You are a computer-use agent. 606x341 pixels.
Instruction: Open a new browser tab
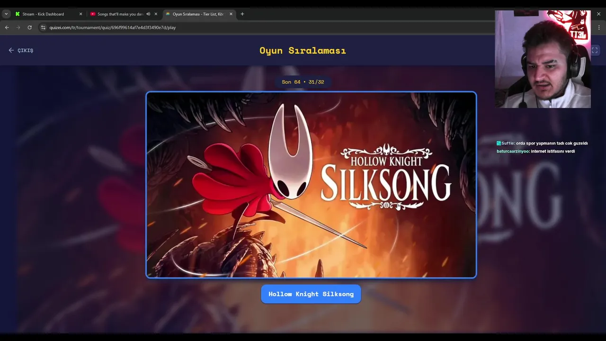point(242,14)
